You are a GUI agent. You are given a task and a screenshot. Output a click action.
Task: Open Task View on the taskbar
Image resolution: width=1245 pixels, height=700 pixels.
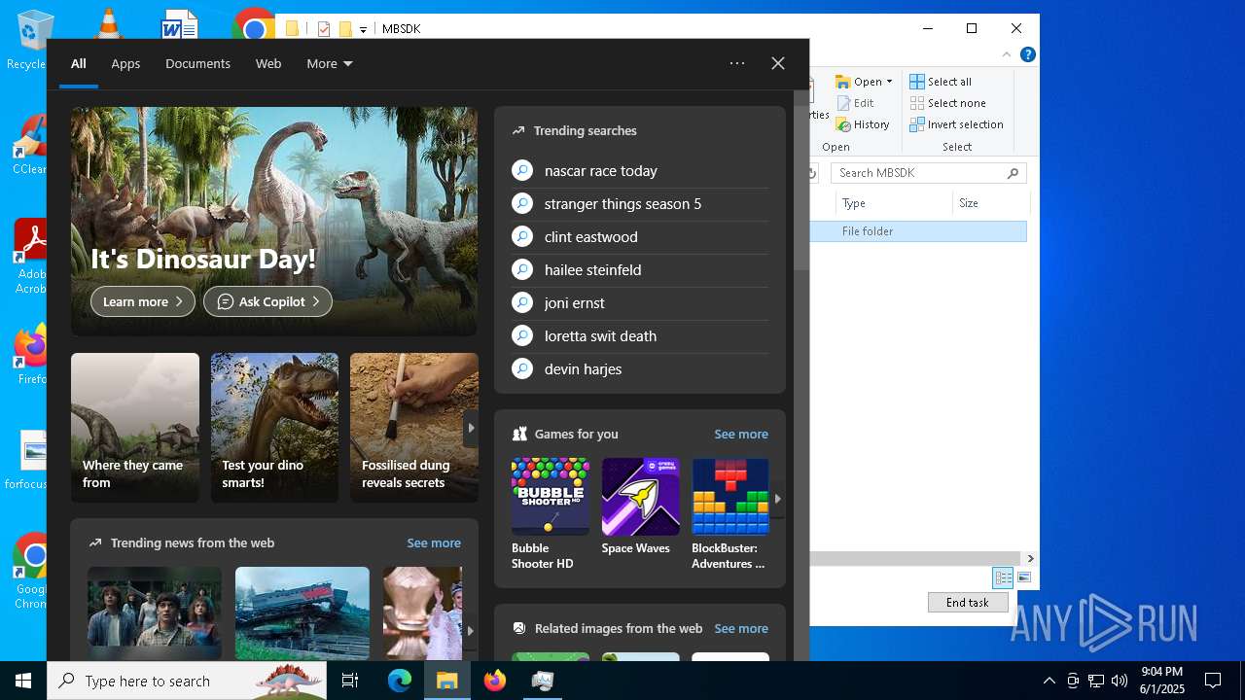[x=350, y=681]
